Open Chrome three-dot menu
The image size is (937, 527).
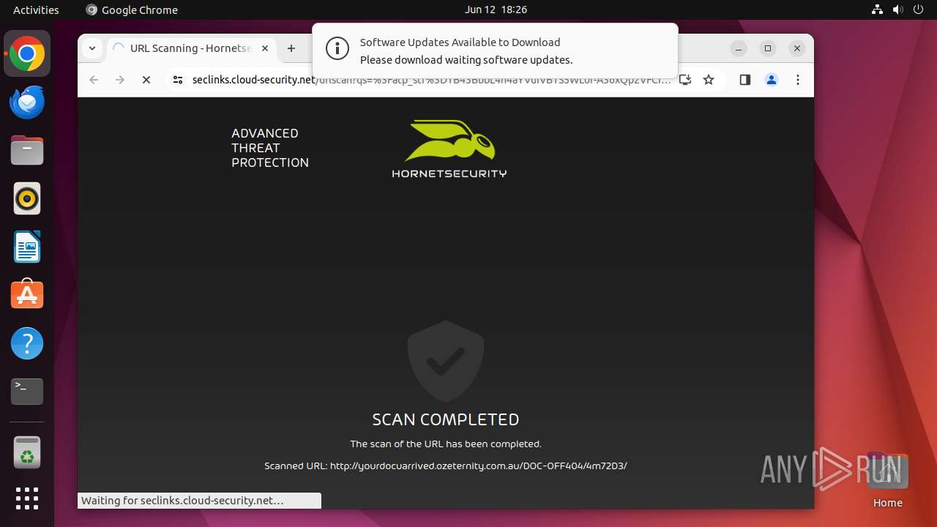(798, 80)
